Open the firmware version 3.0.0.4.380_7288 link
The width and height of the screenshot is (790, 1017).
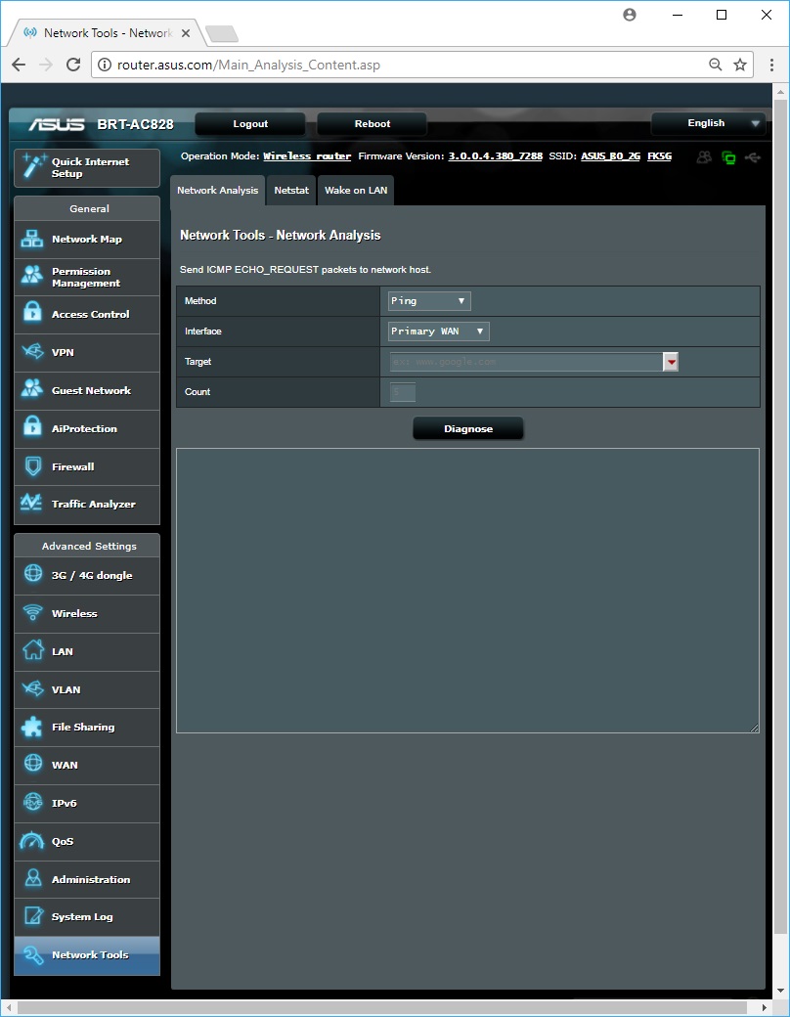coord(495,156)
